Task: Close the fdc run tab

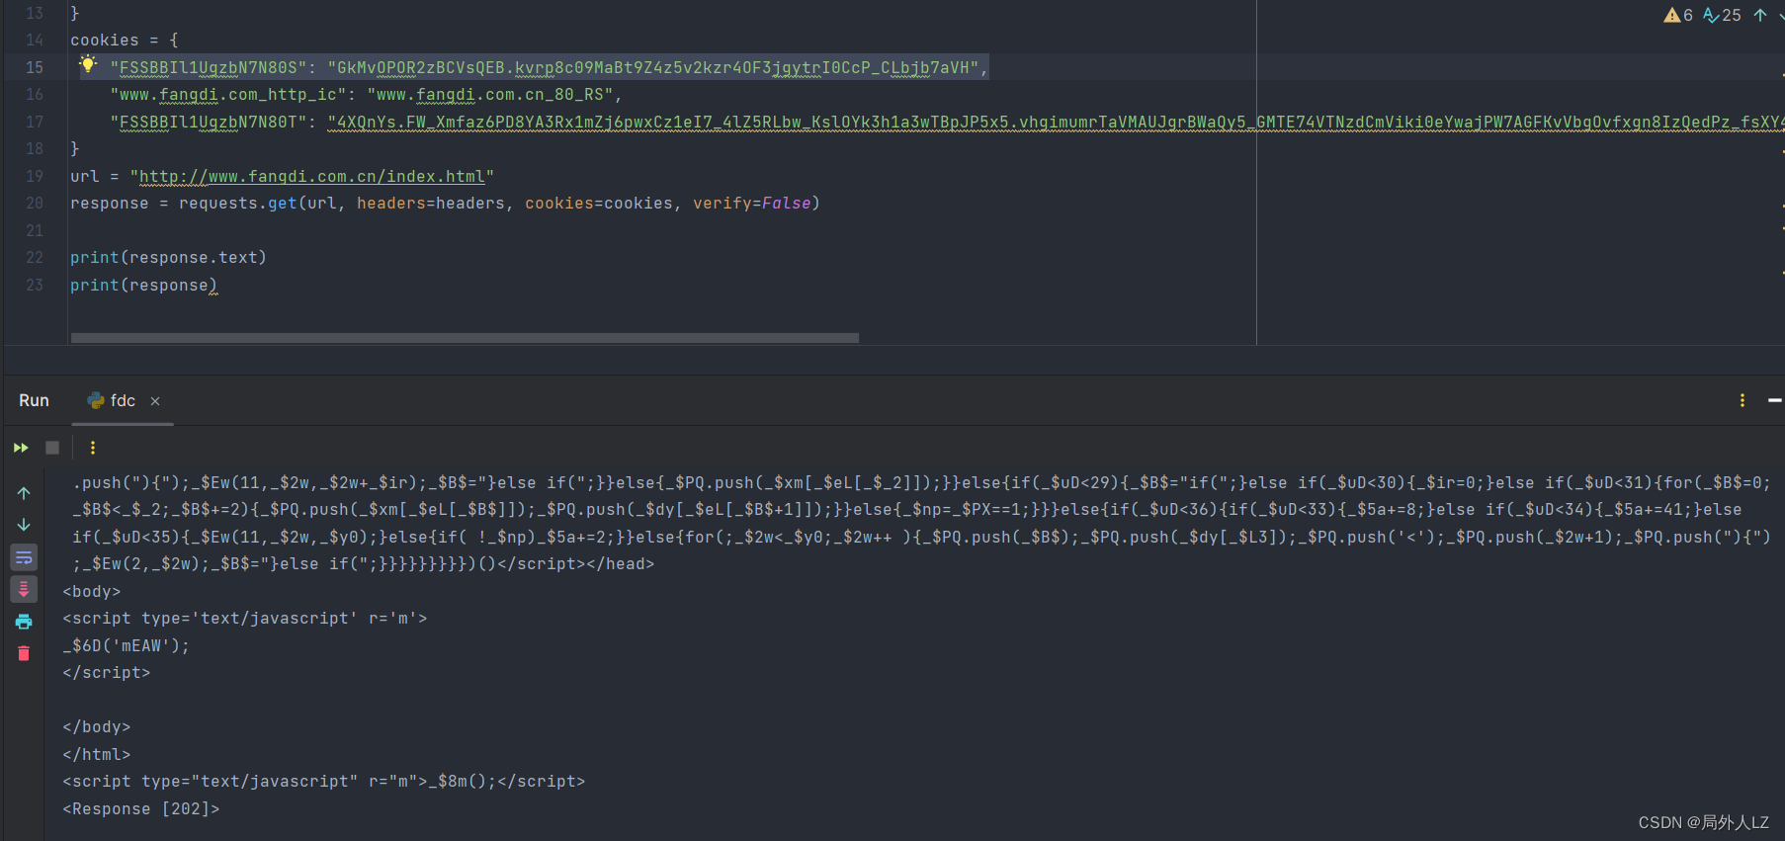Action: 155,401
